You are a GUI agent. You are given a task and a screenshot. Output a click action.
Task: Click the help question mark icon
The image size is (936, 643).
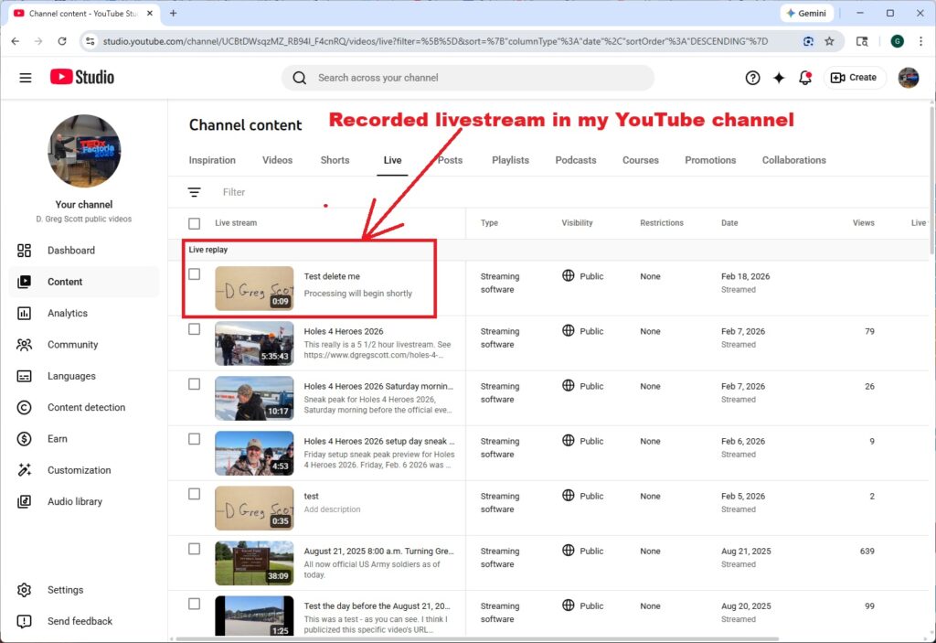tap(752, 78)
